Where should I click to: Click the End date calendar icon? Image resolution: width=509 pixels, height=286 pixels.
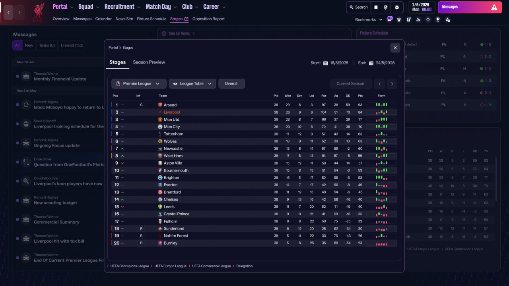tap(371, 63)
